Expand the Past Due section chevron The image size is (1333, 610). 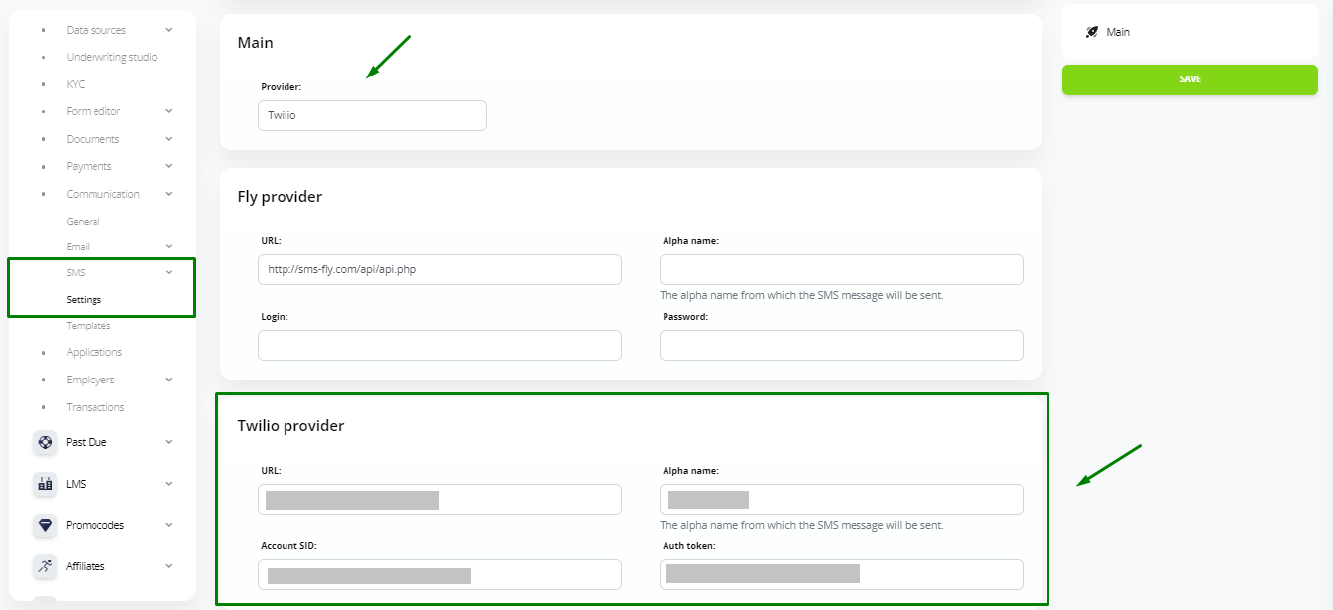[x=169, y=442]
